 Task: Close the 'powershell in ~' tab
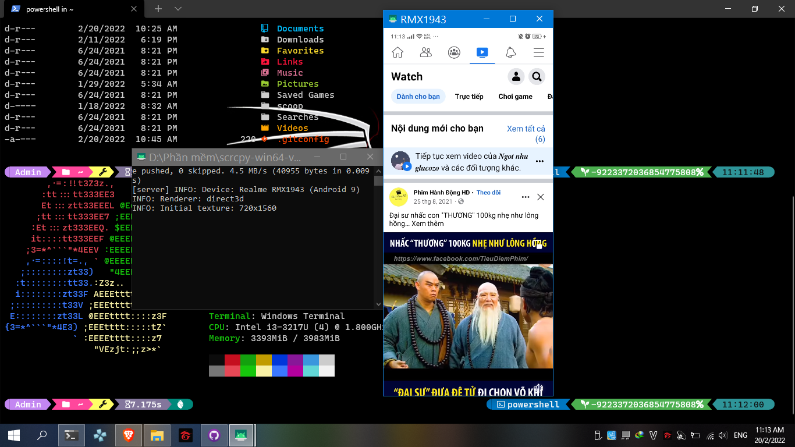[134, 9]
